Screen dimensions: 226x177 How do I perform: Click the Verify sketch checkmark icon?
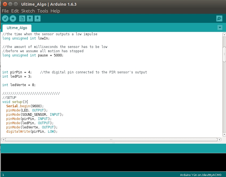pyautogui.click(x=5, y=19)
